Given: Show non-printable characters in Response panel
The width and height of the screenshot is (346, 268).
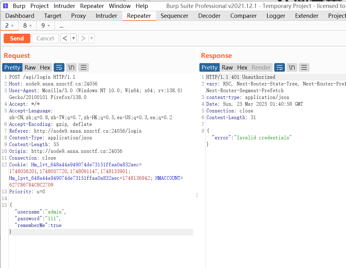Looking at the screenshot, I should point(292,67).
